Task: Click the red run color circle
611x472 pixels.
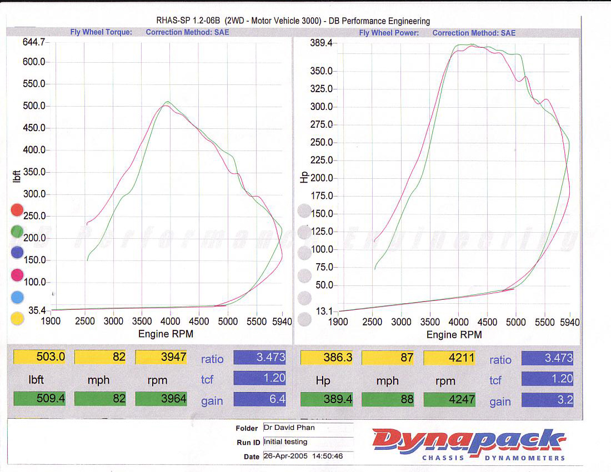Action: point(17,210)
